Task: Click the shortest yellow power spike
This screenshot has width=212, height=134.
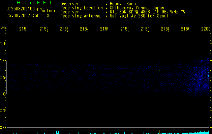Action: click(x=159, y=132)
